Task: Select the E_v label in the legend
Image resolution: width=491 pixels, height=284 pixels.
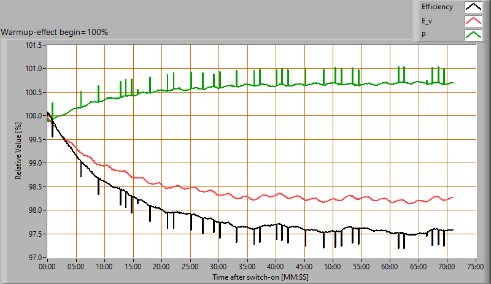Action: point(428,21)
